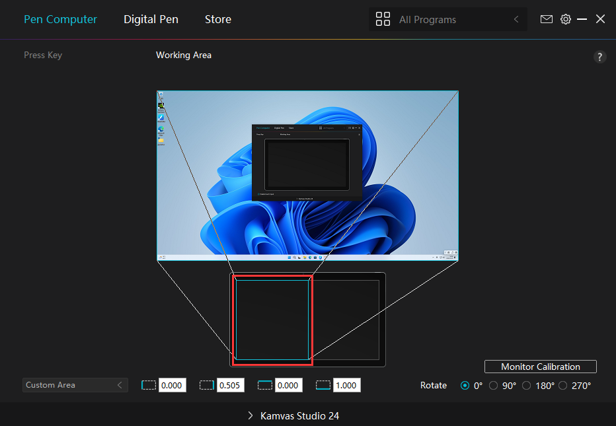The width and height of the screenshot is (616, 426).
Task: Click the left margin icon beside first 0.000
Action: coord(149,385)
